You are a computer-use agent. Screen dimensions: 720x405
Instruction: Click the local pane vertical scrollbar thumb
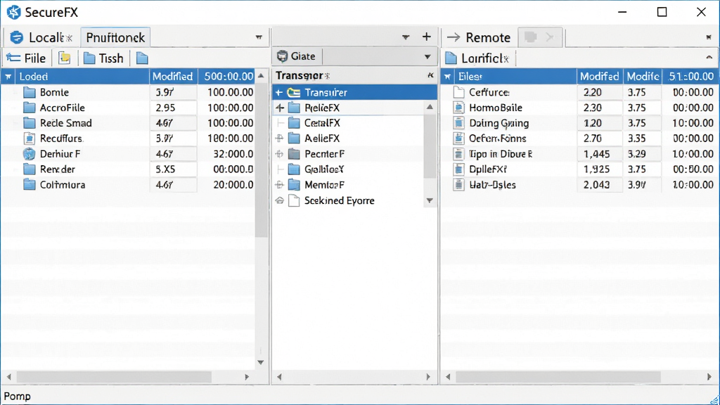pyautogui.click(x=262, y=158)
